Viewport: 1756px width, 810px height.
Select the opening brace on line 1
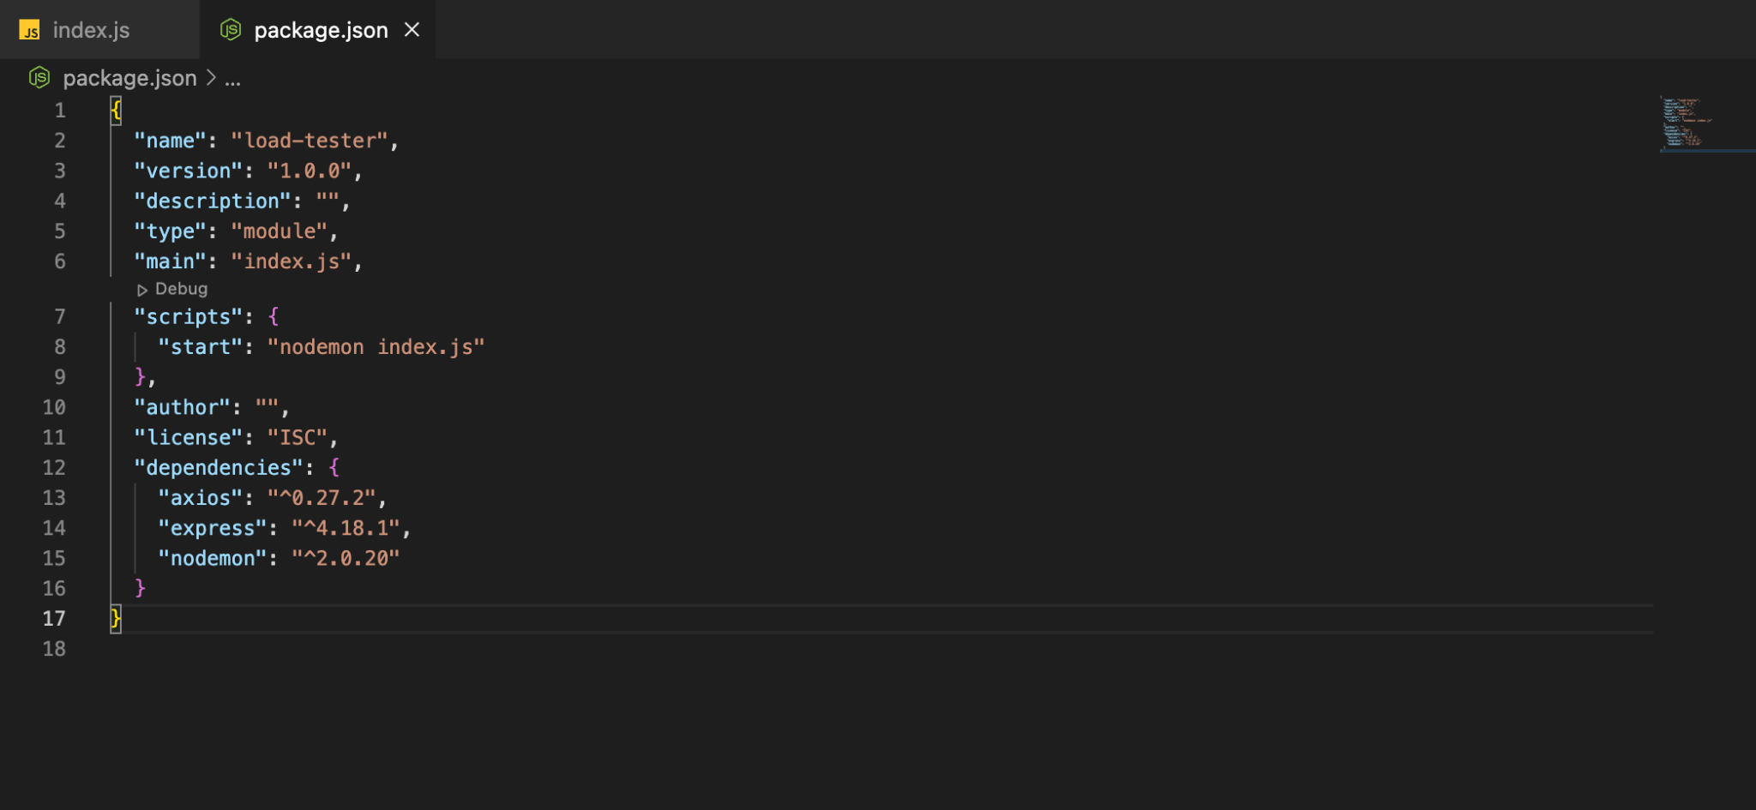pos(114,110)
